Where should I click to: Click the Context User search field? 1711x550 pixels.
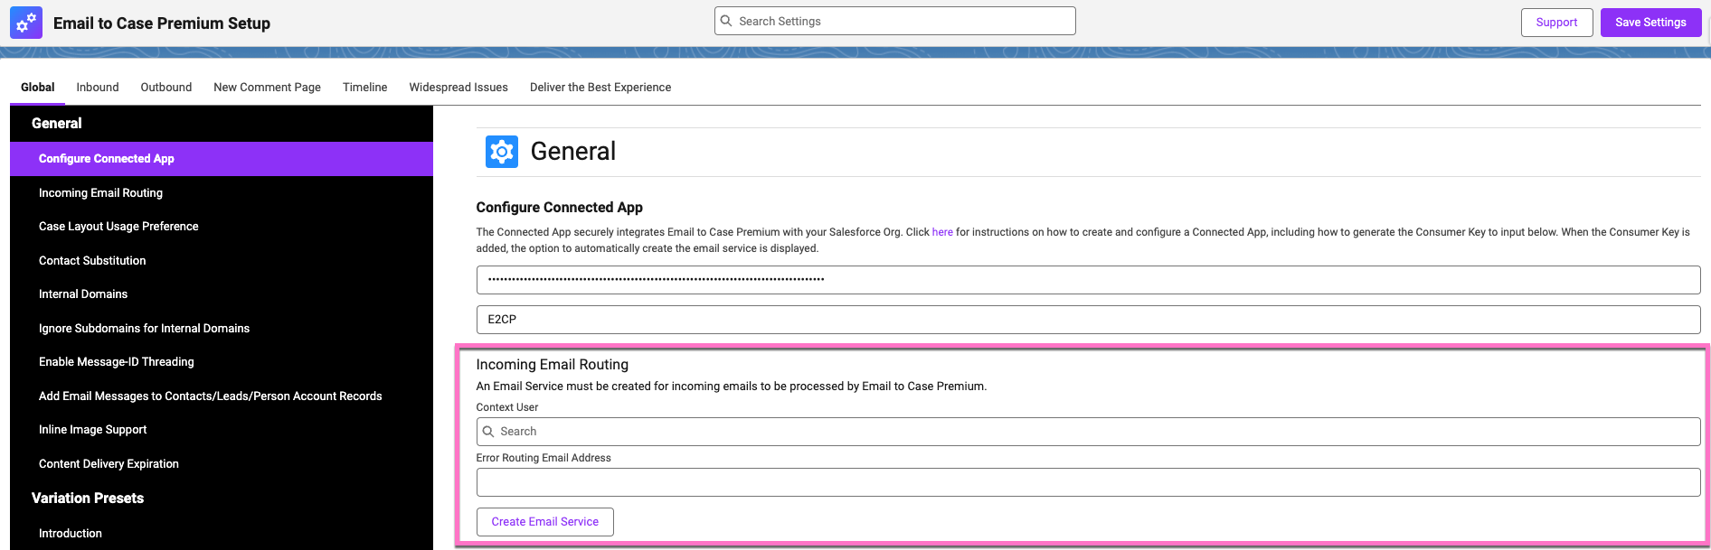tap(1088, 432)
